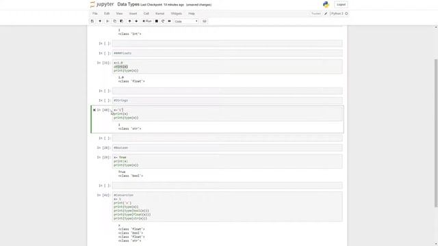Click the kernel idle circle indicator

pyautogui.click(x=346, y=14)
